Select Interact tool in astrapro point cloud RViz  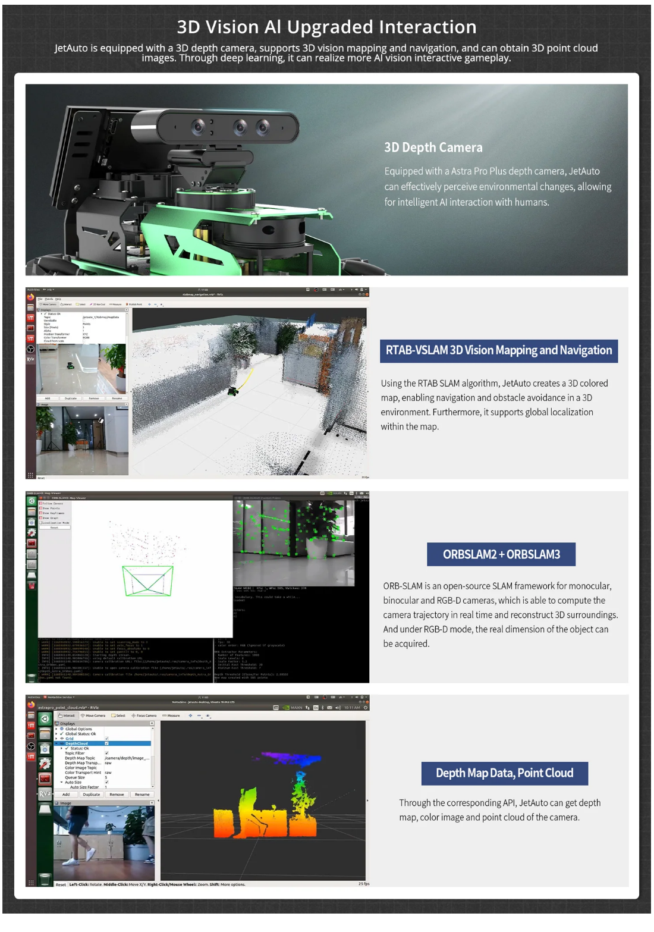point(67,716)
